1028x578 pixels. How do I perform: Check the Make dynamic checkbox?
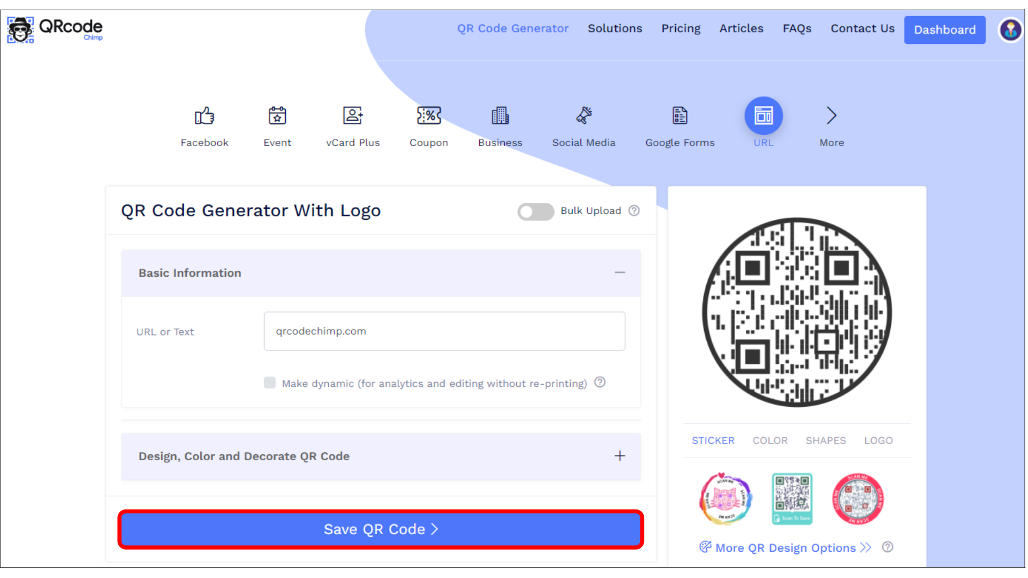(x=269, y=383)
